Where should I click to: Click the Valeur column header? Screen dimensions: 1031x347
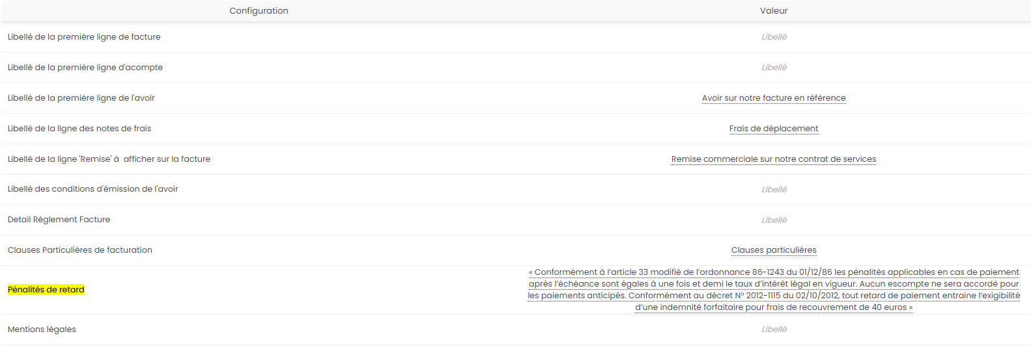pos(774,11)
